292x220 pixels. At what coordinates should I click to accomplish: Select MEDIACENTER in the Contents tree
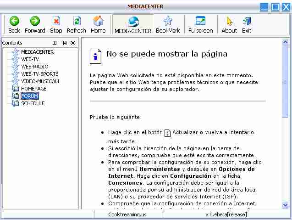coord(37,52)
